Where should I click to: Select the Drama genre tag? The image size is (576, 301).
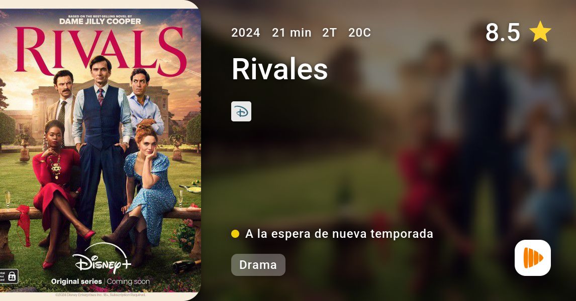258,265
